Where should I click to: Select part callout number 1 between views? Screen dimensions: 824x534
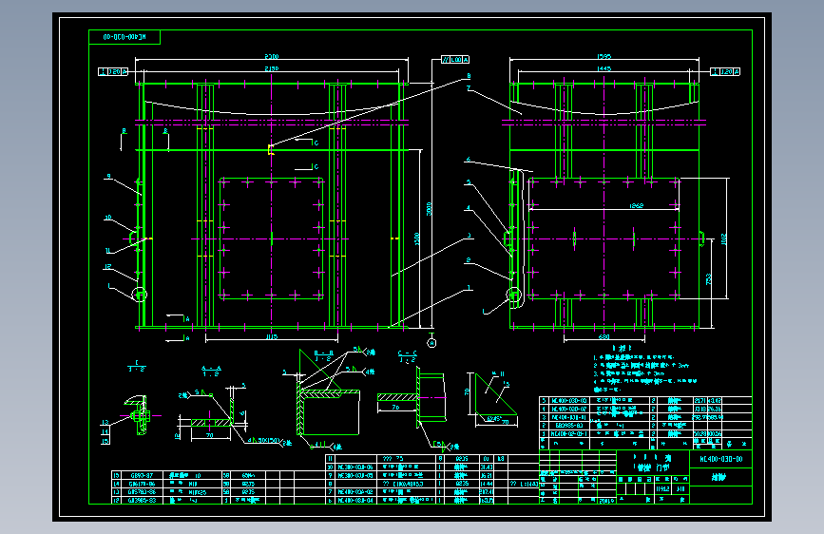(469, 288)
